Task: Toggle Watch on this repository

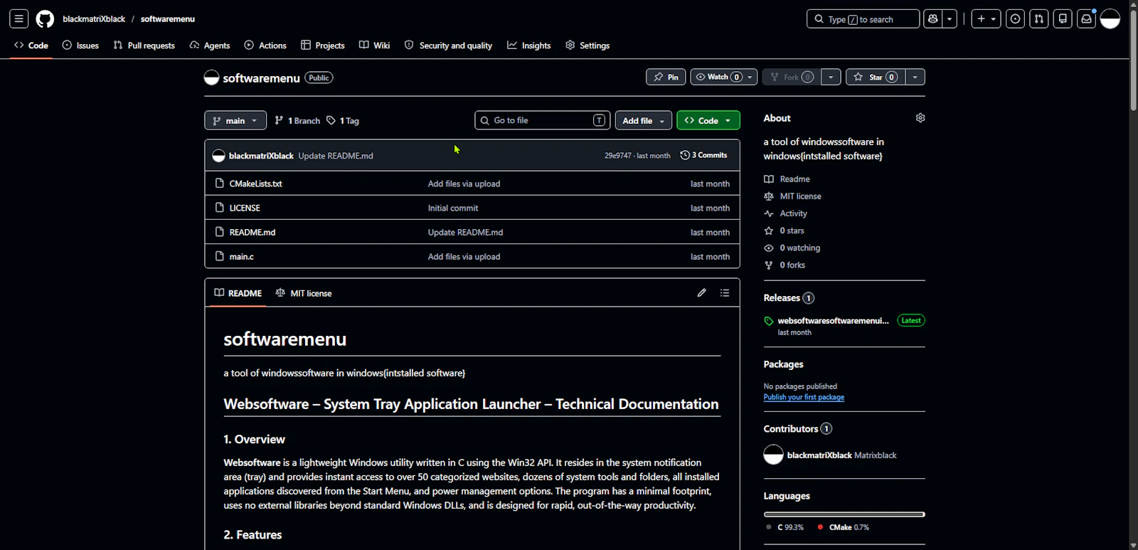Action: pyautogui.click(x=723, y=77)
